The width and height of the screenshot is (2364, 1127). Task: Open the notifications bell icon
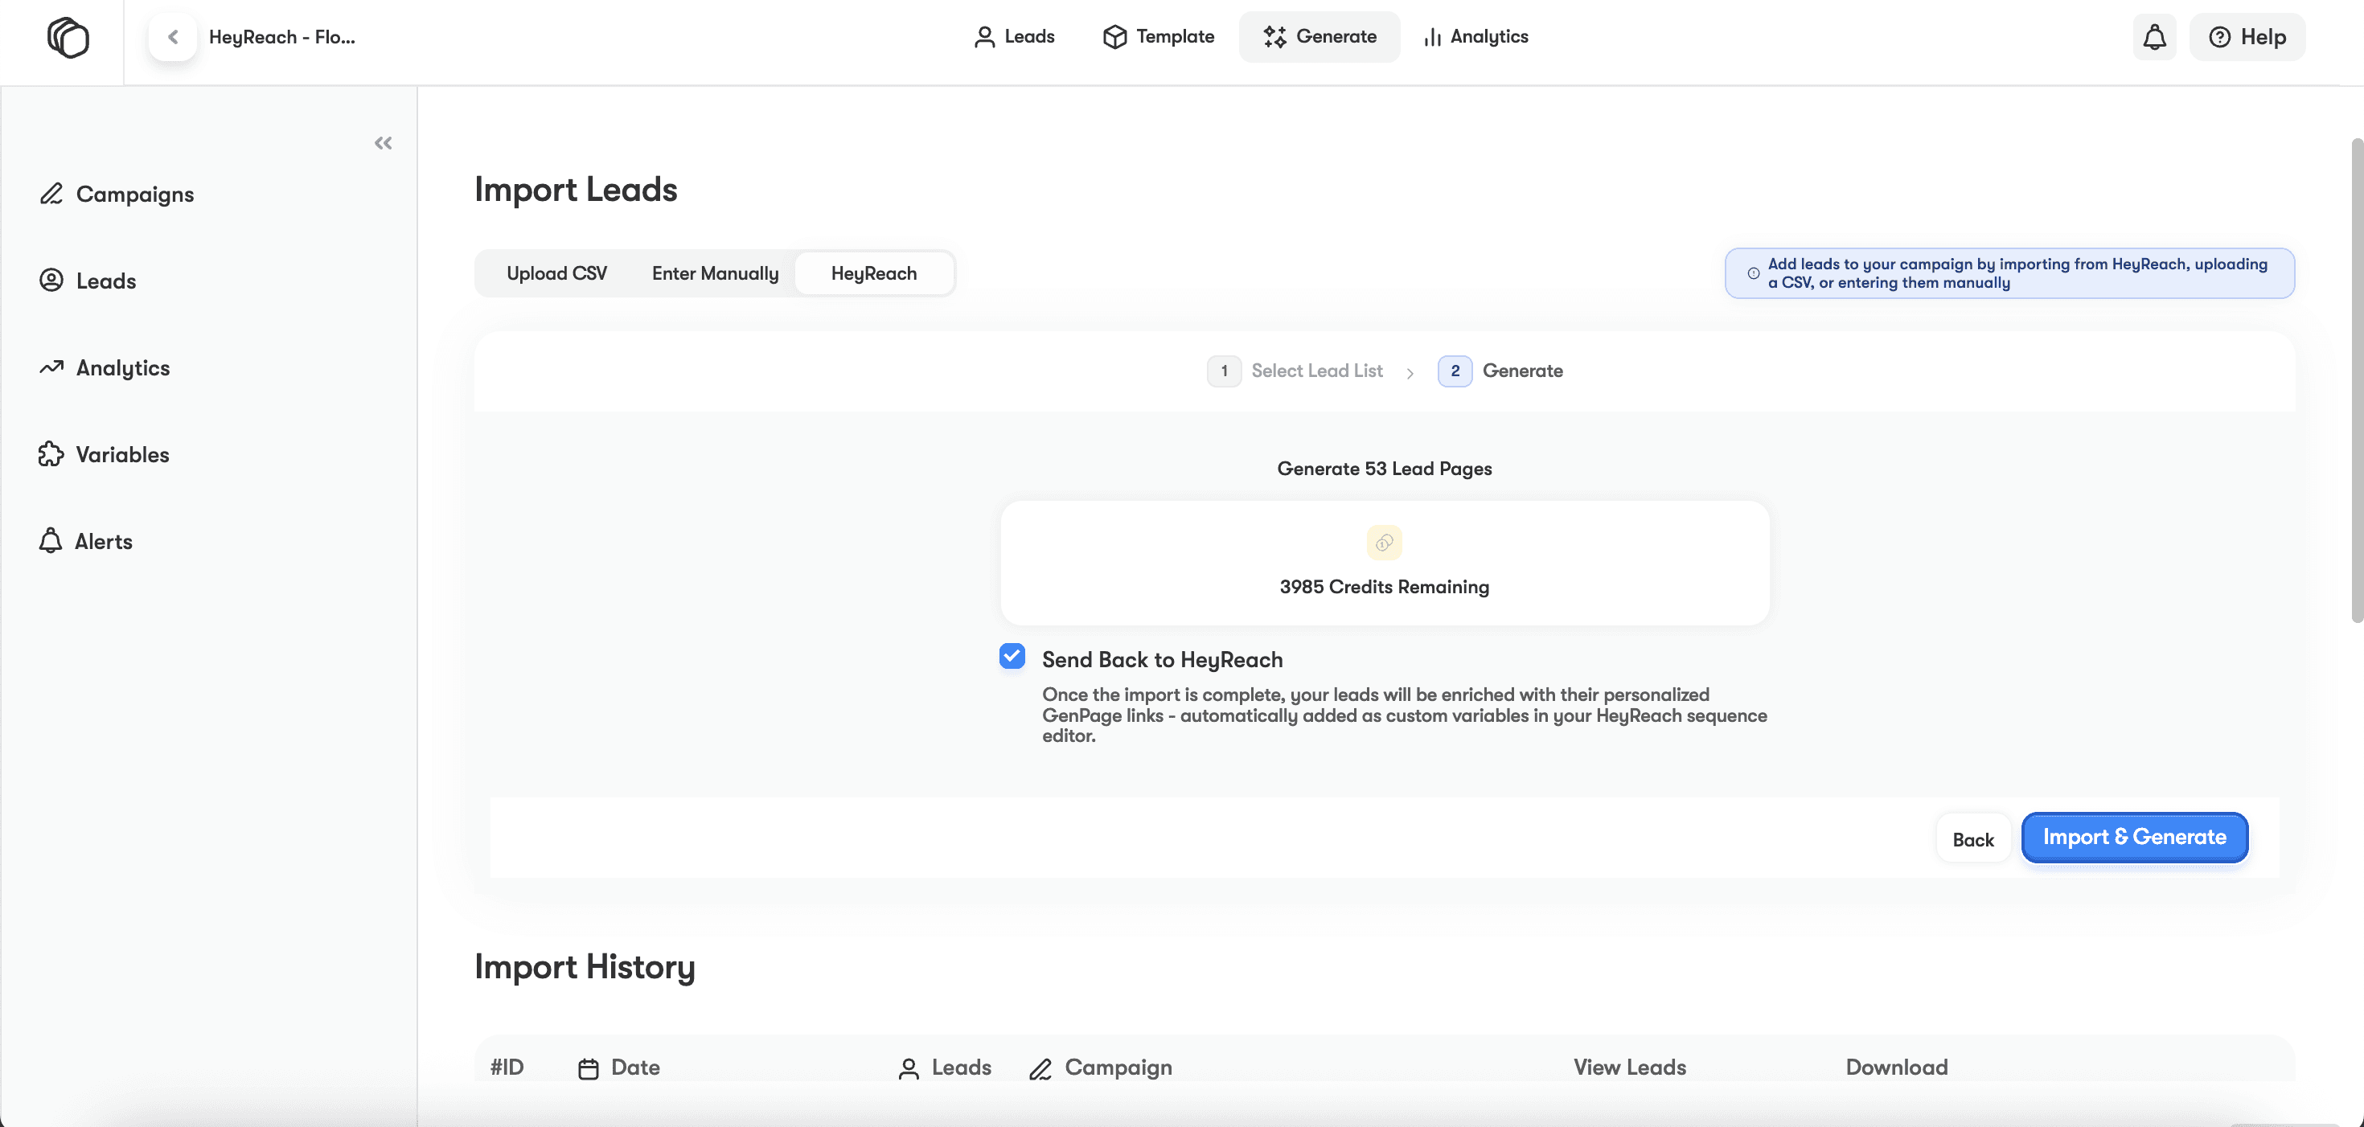pyautogui.click(x=2154, y=38)
